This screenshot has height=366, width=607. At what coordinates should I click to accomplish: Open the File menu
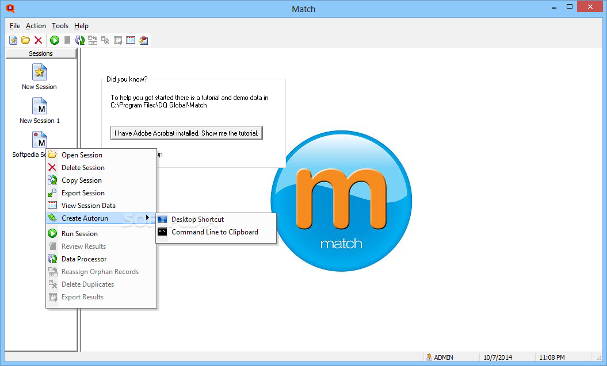click(x=15, y=26)
